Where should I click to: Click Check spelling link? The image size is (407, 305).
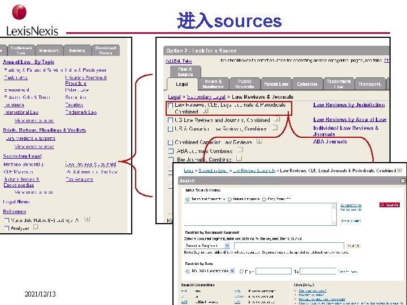tap(350, 221)
